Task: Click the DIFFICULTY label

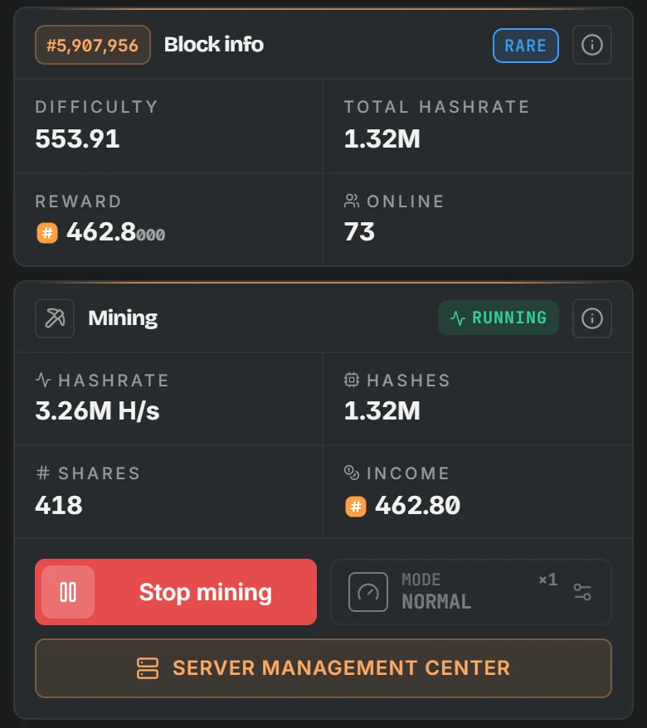Action: [96, 107]
